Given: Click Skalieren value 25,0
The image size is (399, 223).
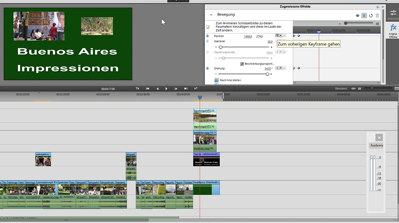Looking at the screenshot, I should pyautogui.click(x=270, y=42).
